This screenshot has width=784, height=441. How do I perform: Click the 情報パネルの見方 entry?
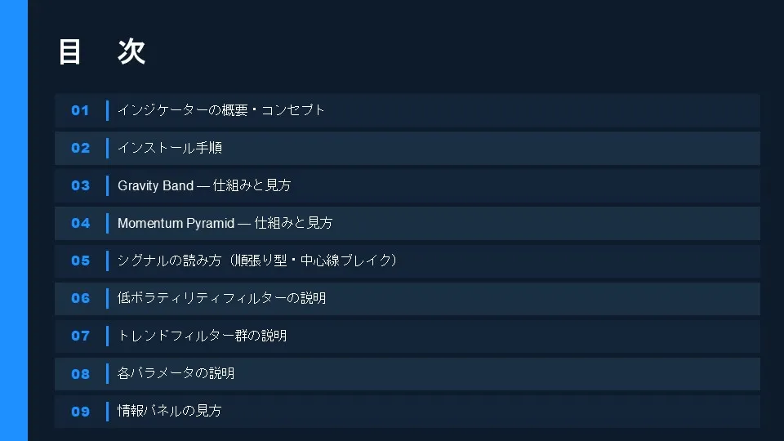[169, 411]
